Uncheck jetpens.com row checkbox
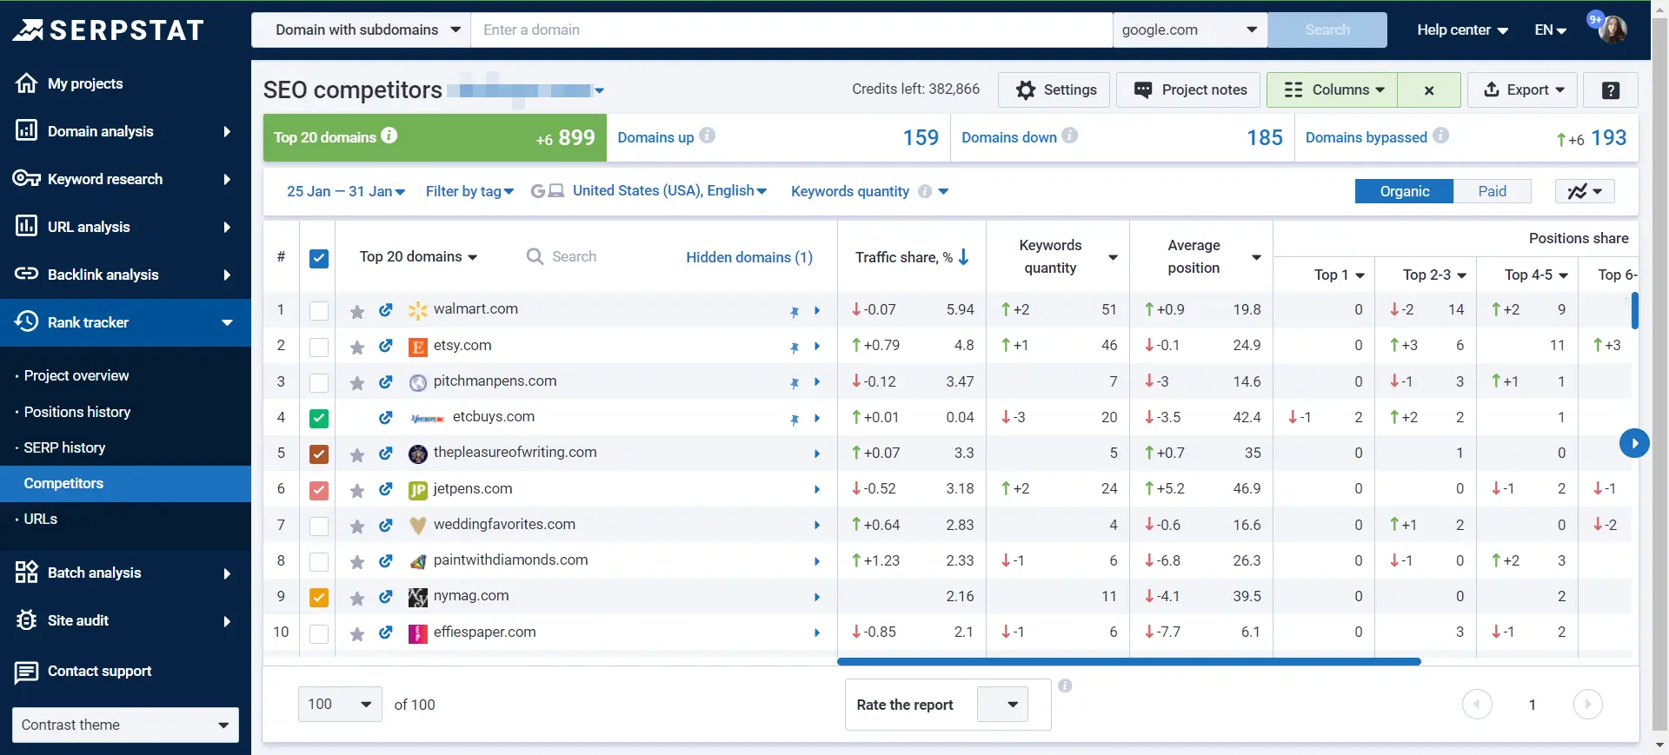The image size is (1669, 755). point(319,490)
